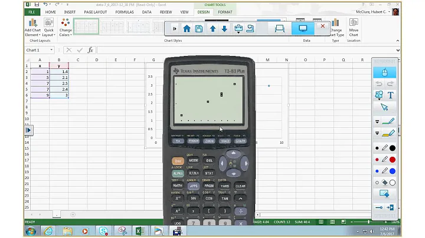Expand the floating toolbar play arrow
This screenshot has height=238, width=425.
(175, 29)
